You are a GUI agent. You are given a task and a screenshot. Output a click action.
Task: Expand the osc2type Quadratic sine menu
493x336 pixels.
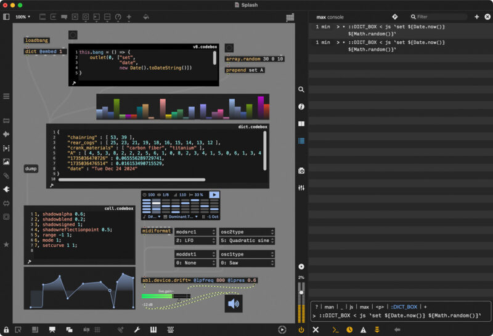pos(246,240)
